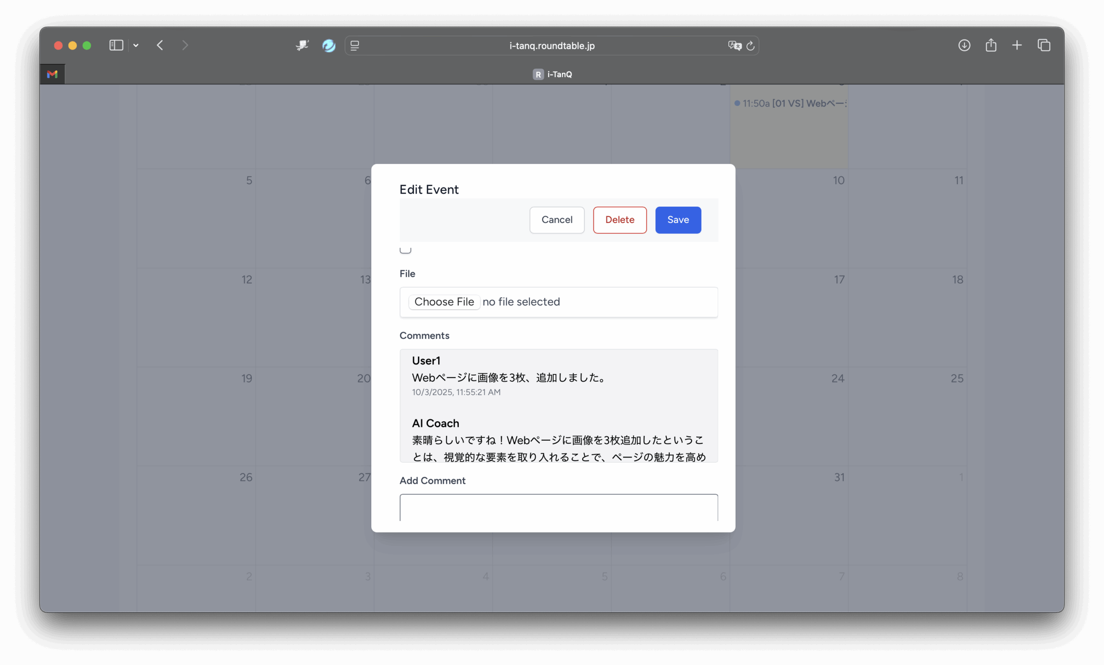Open the 11:50a [01 VS] Web calendar event

pos(790,104)
